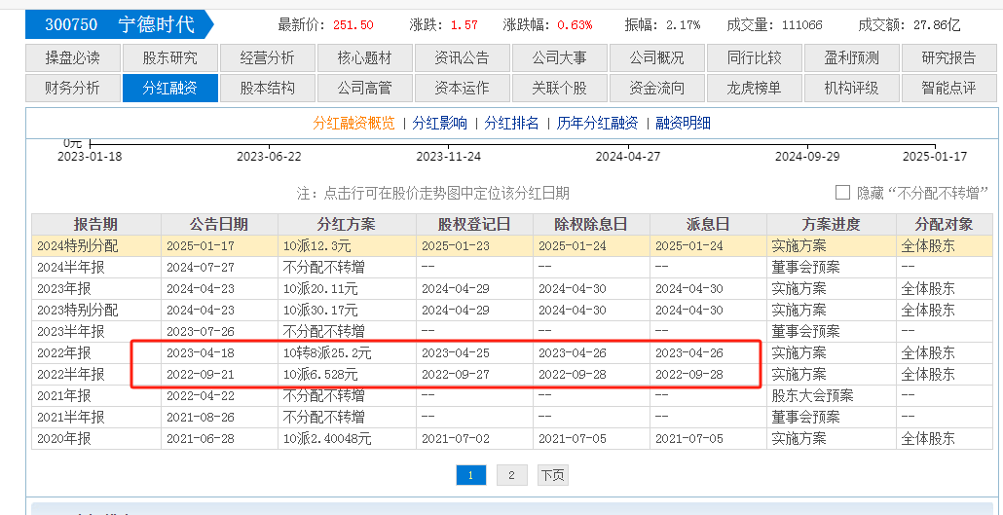Viewport: 1003px width, 515px height.
Task: Select the 2022半年报 row
Action: [x=512, y=374]
